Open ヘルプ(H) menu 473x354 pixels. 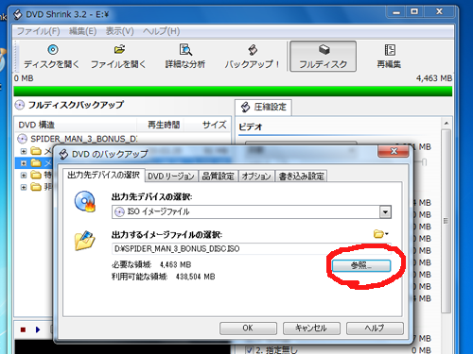161,31
